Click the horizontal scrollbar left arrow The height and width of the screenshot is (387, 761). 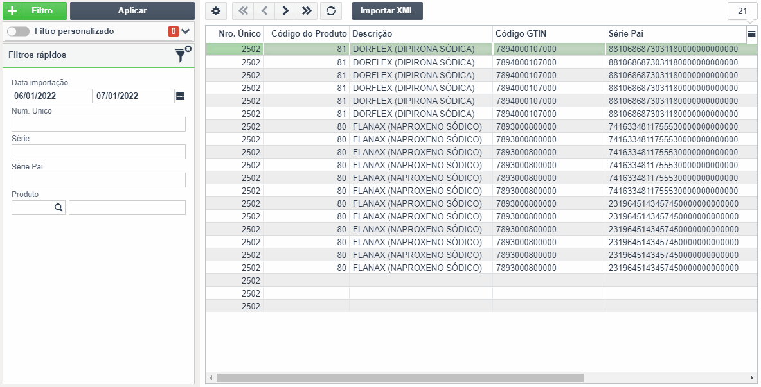click(x=211, y=377)
